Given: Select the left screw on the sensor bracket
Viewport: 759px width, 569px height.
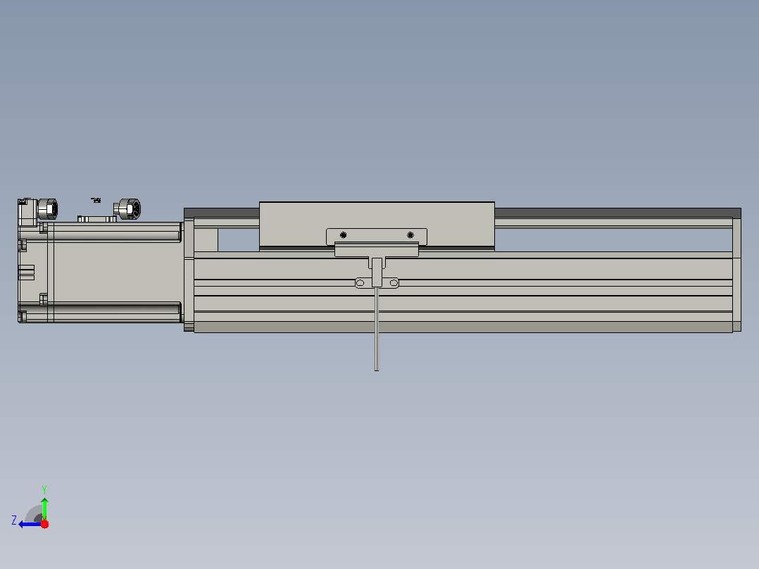Looking at the screenshot, I should (x=343, y=235).
